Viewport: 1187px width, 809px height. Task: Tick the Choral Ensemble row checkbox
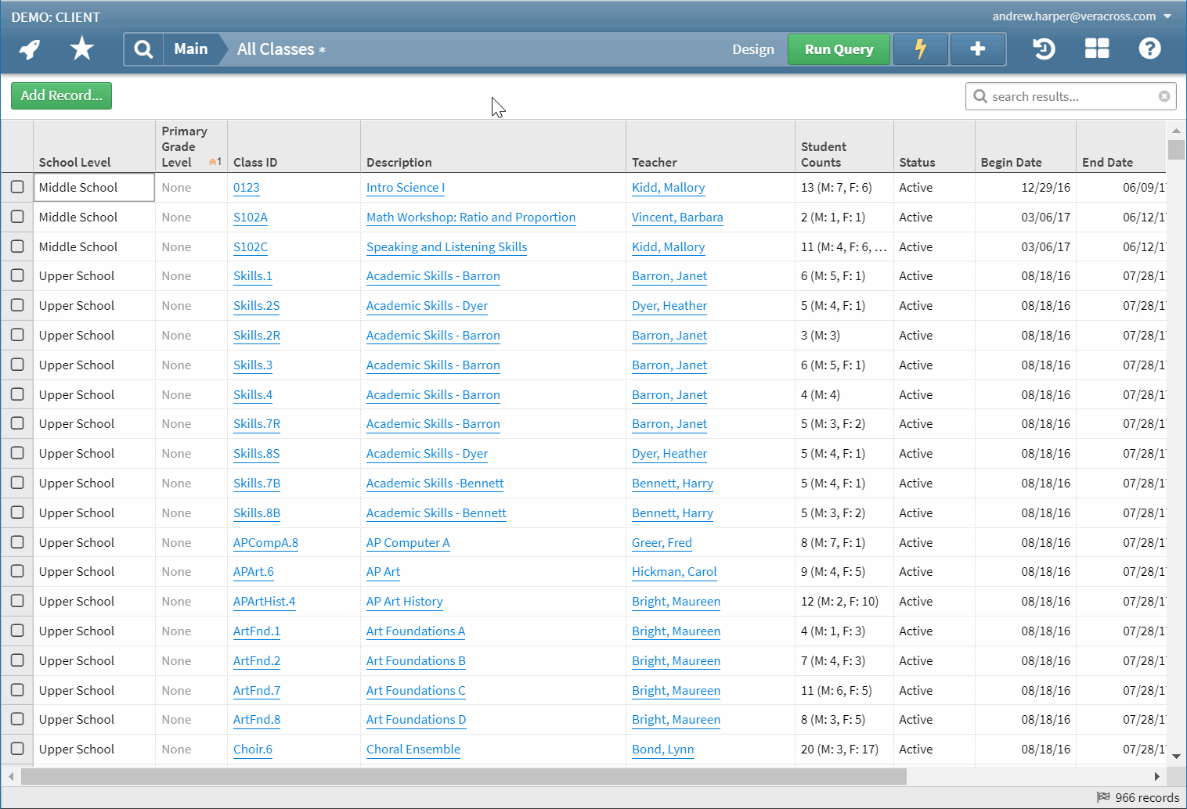tap(17, 749)
